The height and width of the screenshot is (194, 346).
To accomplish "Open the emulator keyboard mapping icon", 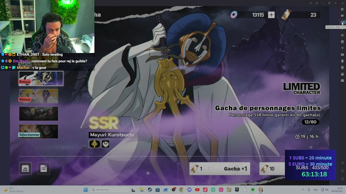I will click(342, 16).
